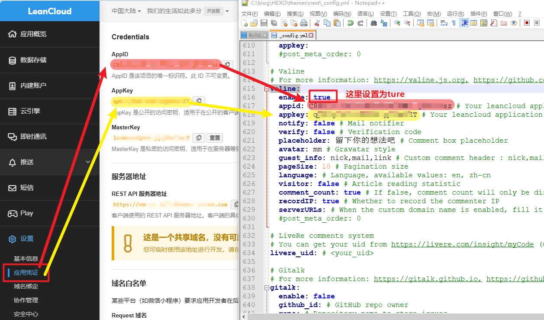The width and height of the screenshot is (544, 320).
Task: Click Open file icon in Notepad++ toolbar
Action: click(254, 22)
